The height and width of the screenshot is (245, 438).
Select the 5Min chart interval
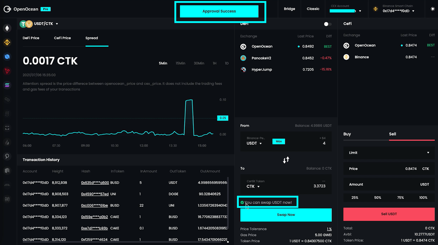(163, 63)
